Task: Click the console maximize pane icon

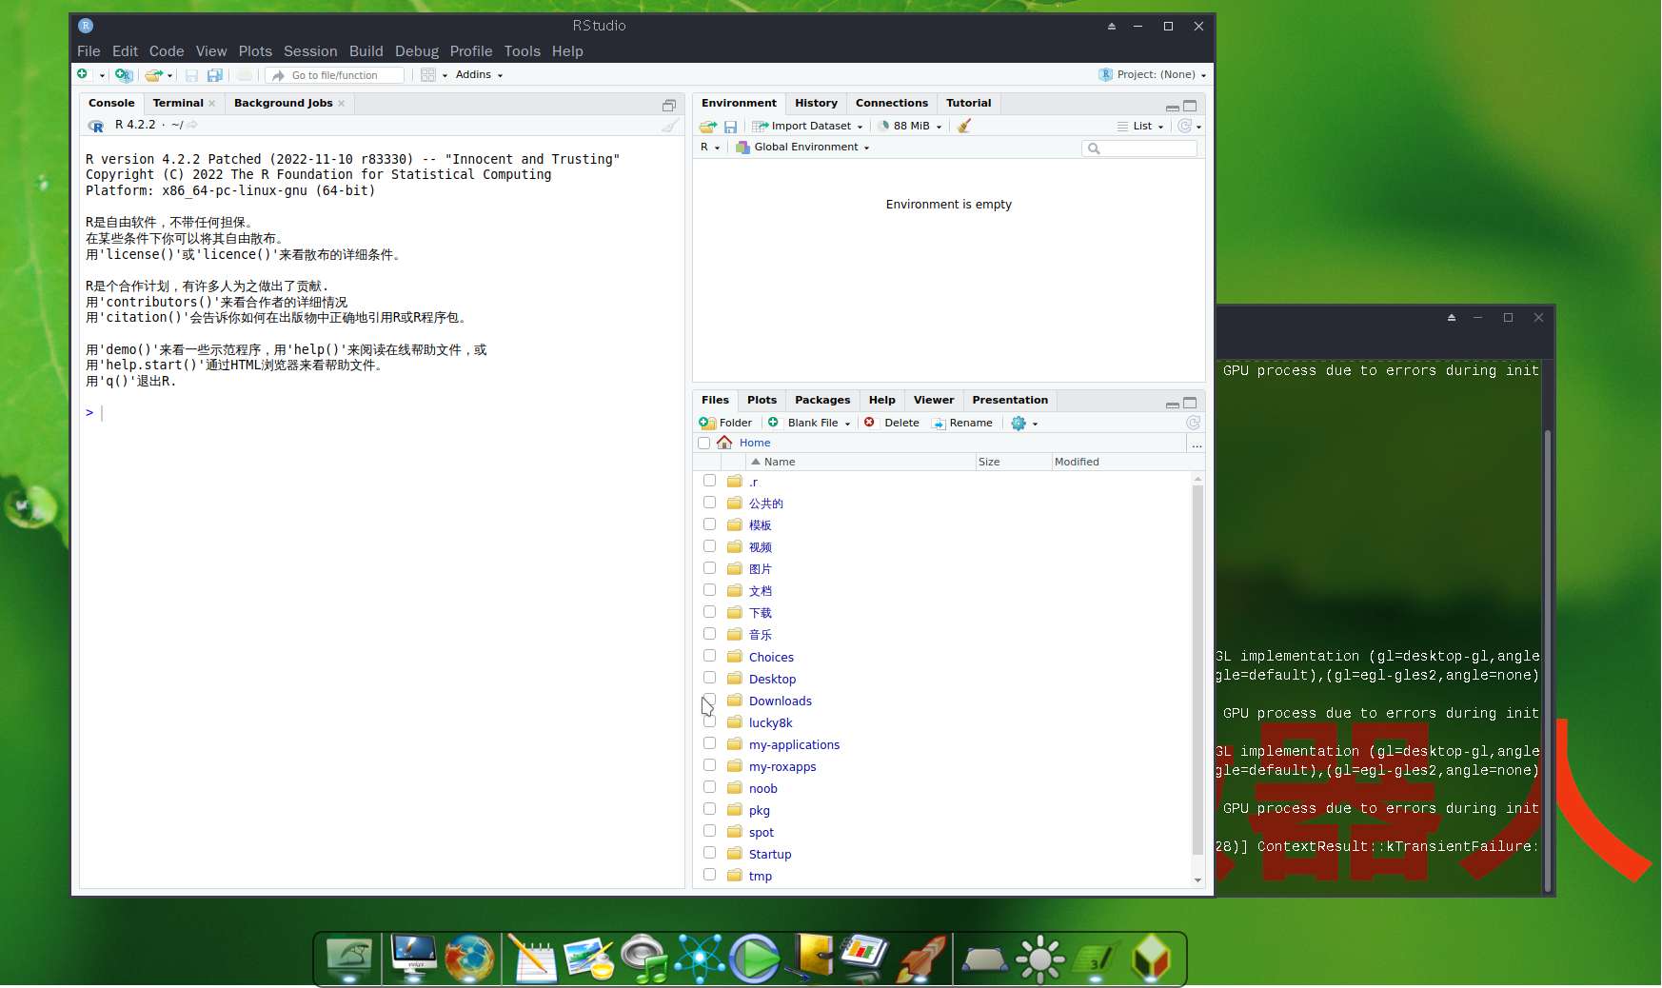Action: point(669,105)
